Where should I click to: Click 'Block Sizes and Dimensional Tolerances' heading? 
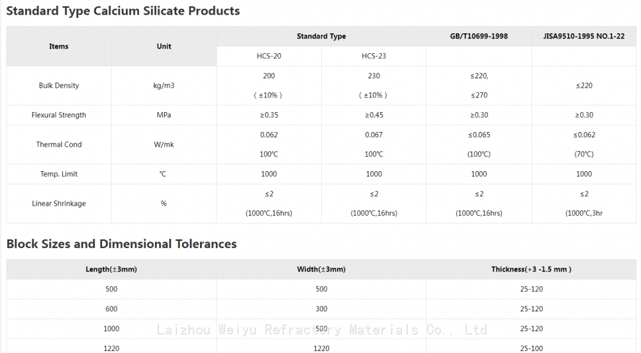[x=122, y=244]
